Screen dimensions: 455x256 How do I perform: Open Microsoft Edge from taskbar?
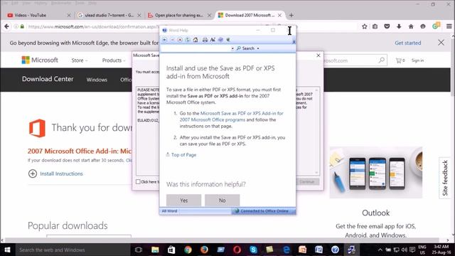pos(286,250)
